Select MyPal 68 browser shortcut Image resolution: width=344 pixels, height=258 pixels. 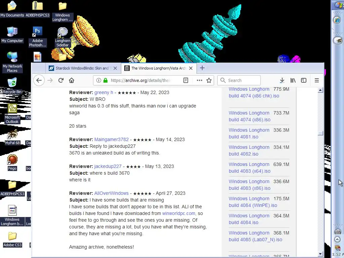click(12, 137)
